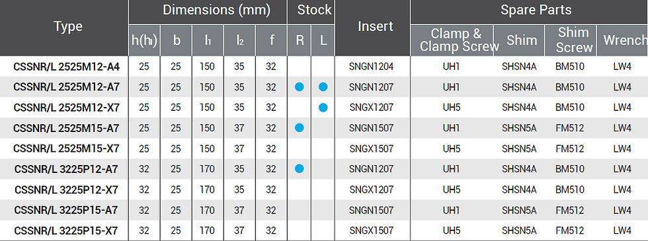Click l1 value 170 in the 3225P12-A7 row
Screen dimensions: 648x241
pyautogui.click(x=207, y=169)
